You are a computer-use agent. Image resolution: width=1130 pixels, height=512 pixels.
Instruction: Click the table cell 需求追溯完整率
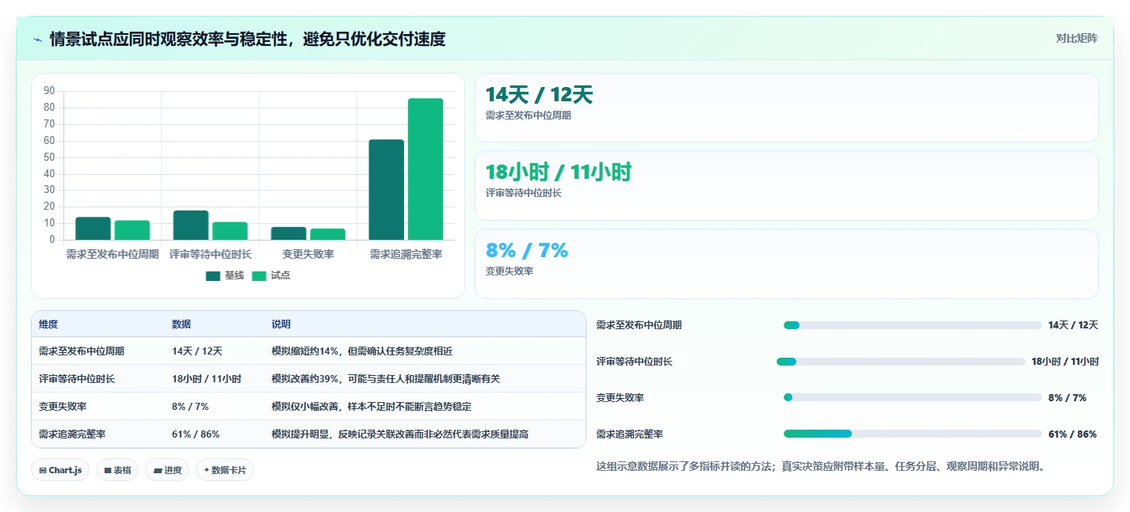click(x=72, y=434)
